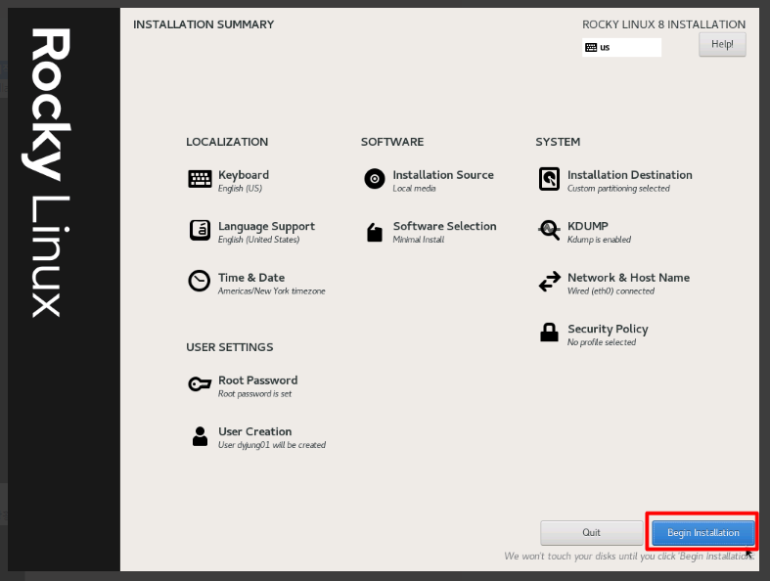The image size is (770, 581).
Task: Click the LOCALIZATION section heading
Action: click(227, 142)
